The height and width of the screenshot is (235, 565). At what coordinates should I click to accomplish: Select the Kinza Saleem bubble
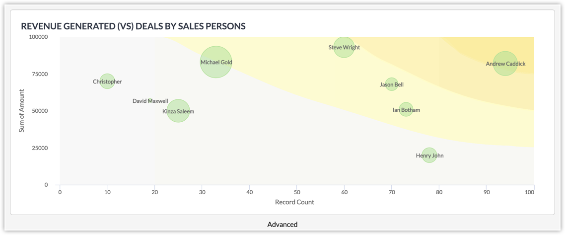pyautogui.click(x=178, y=111)
